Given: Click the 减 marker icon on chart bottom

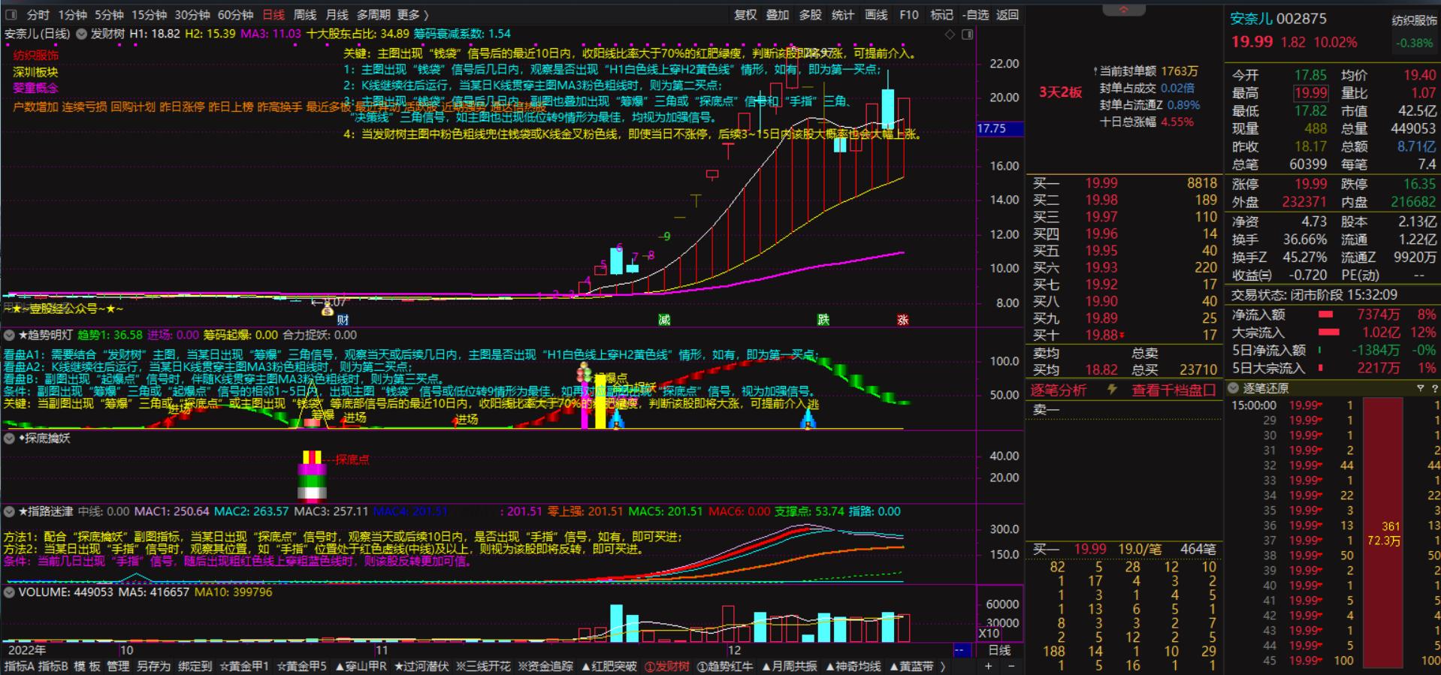Looking at the screenshot, I should pyautogui.click(x=664, y=320).
